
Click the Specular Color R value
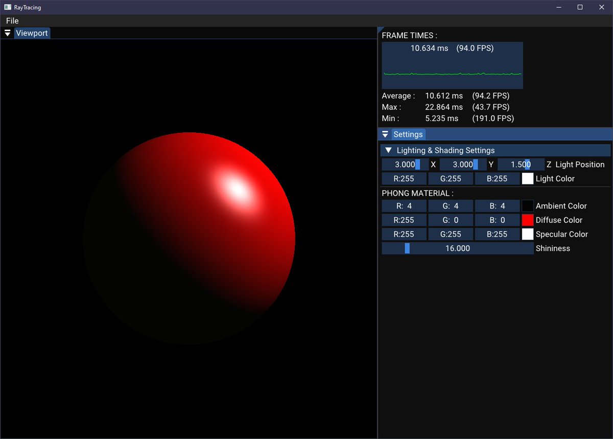[404, 234]
